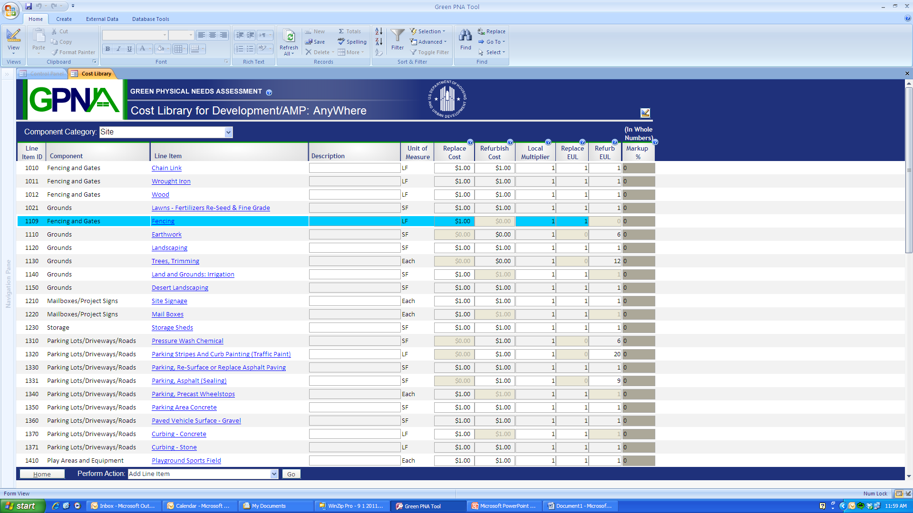Click the edit icon below HUD seal
Viewport: 913px width, 513px height.
(645, 113)
